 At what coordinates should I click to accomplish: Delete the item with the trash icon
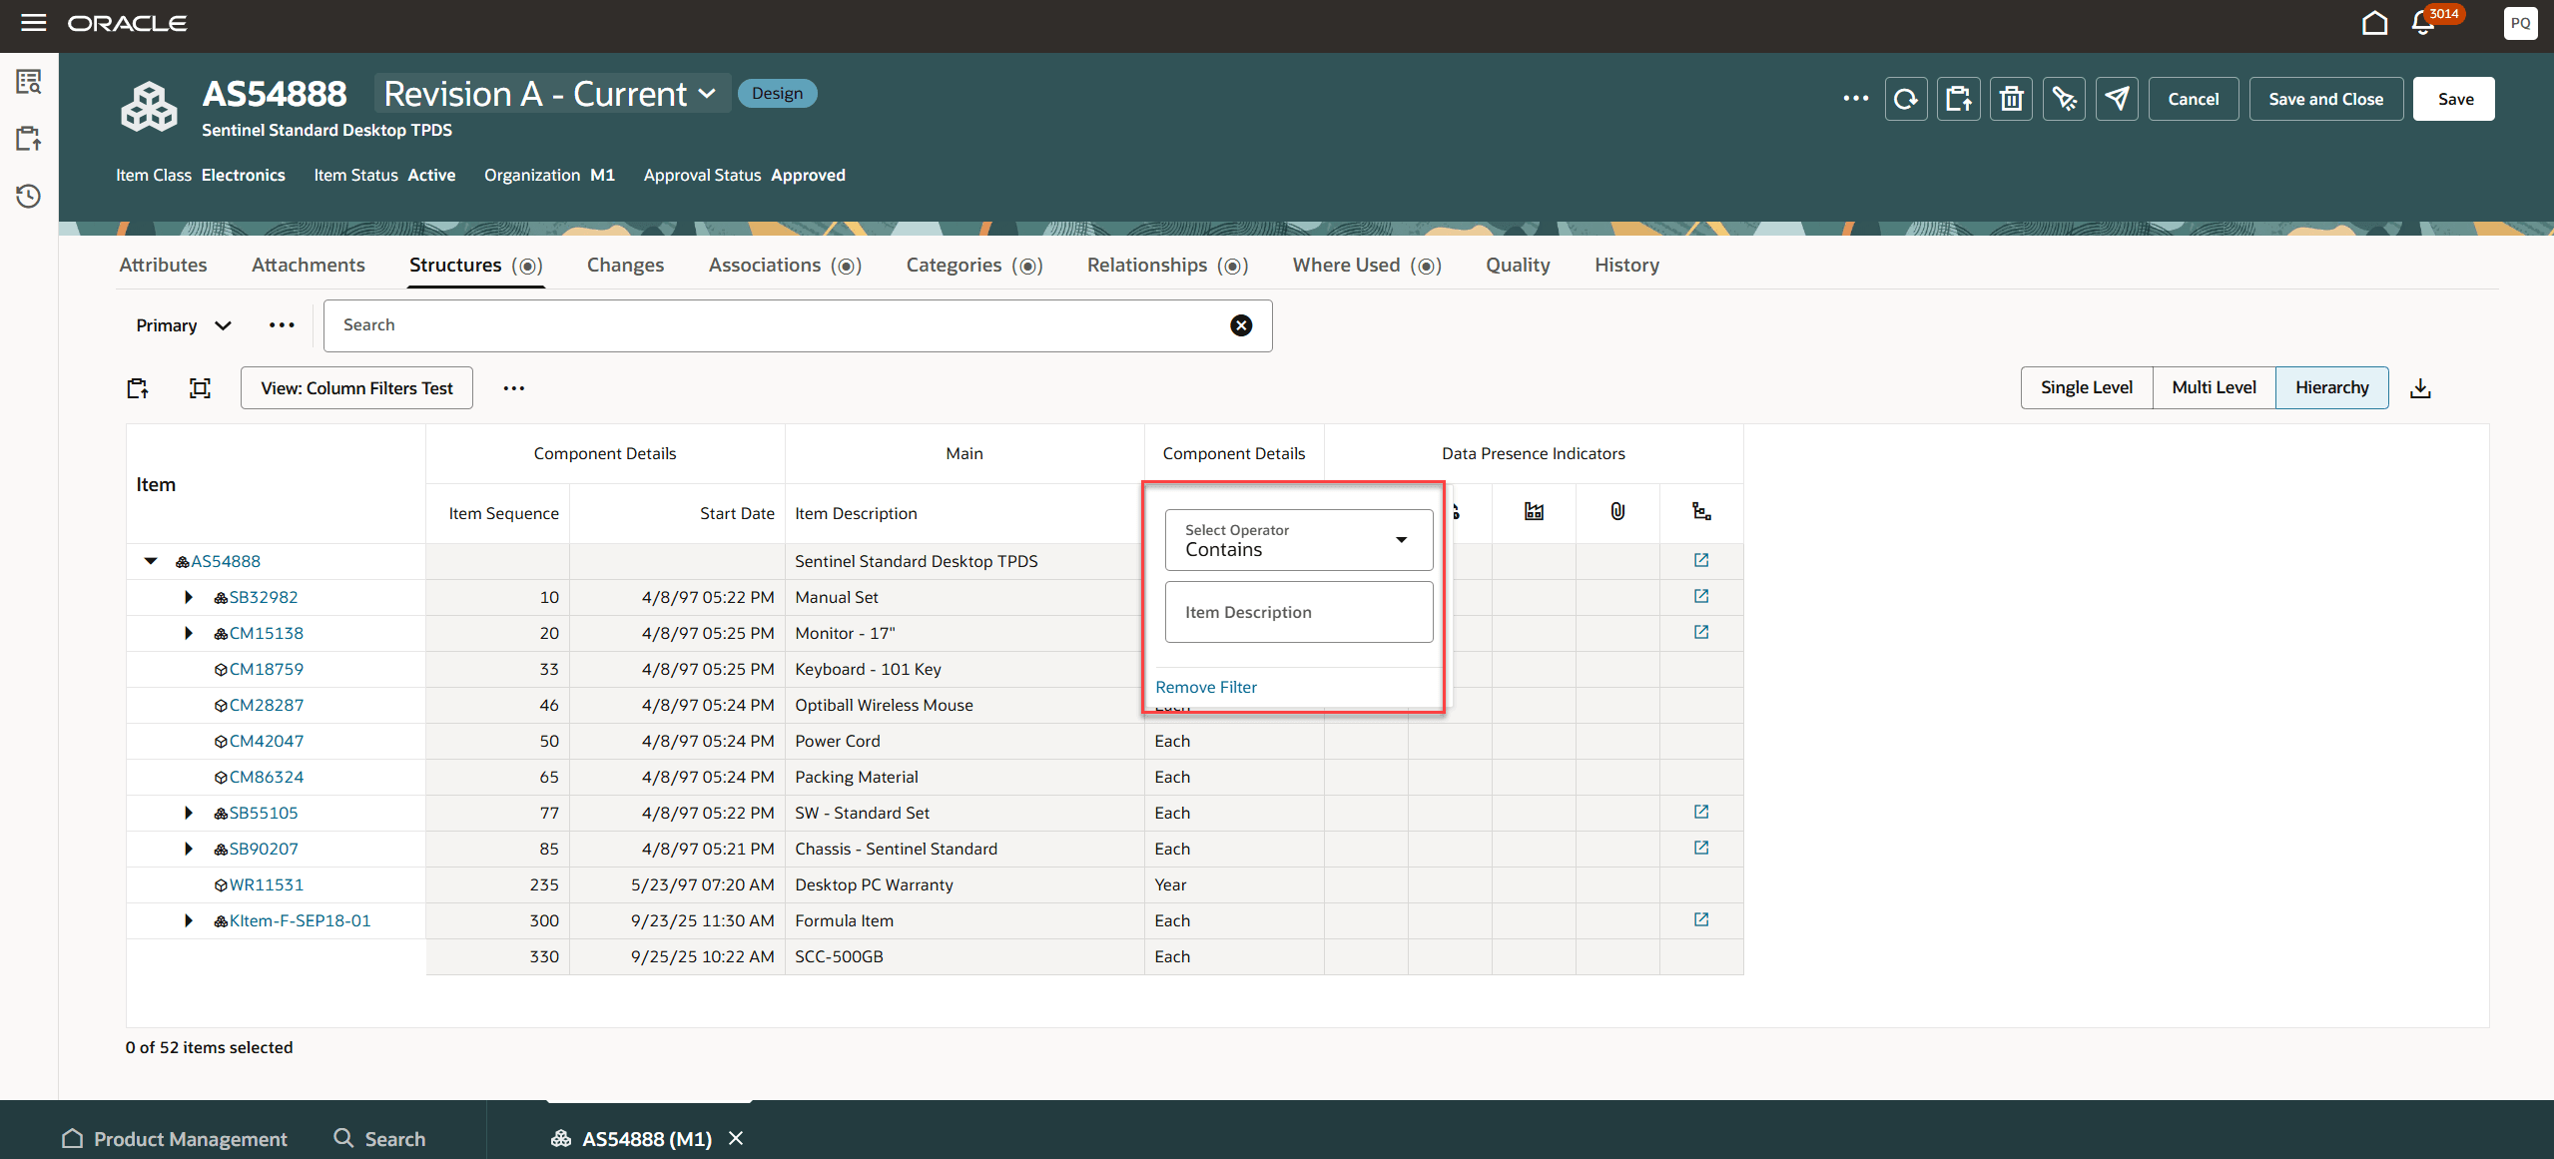[2011, 98]
